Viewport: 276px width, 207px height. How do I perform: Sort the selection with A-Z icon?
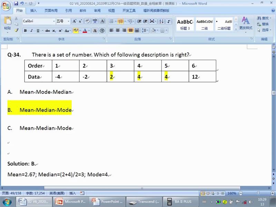click(x=161, y=21)
